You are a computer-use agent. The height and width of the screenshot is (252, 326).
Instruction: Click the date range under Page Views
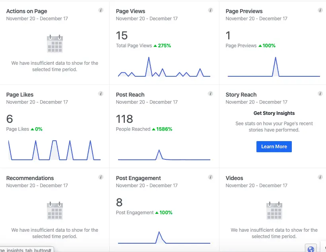[x=147, y=19]
